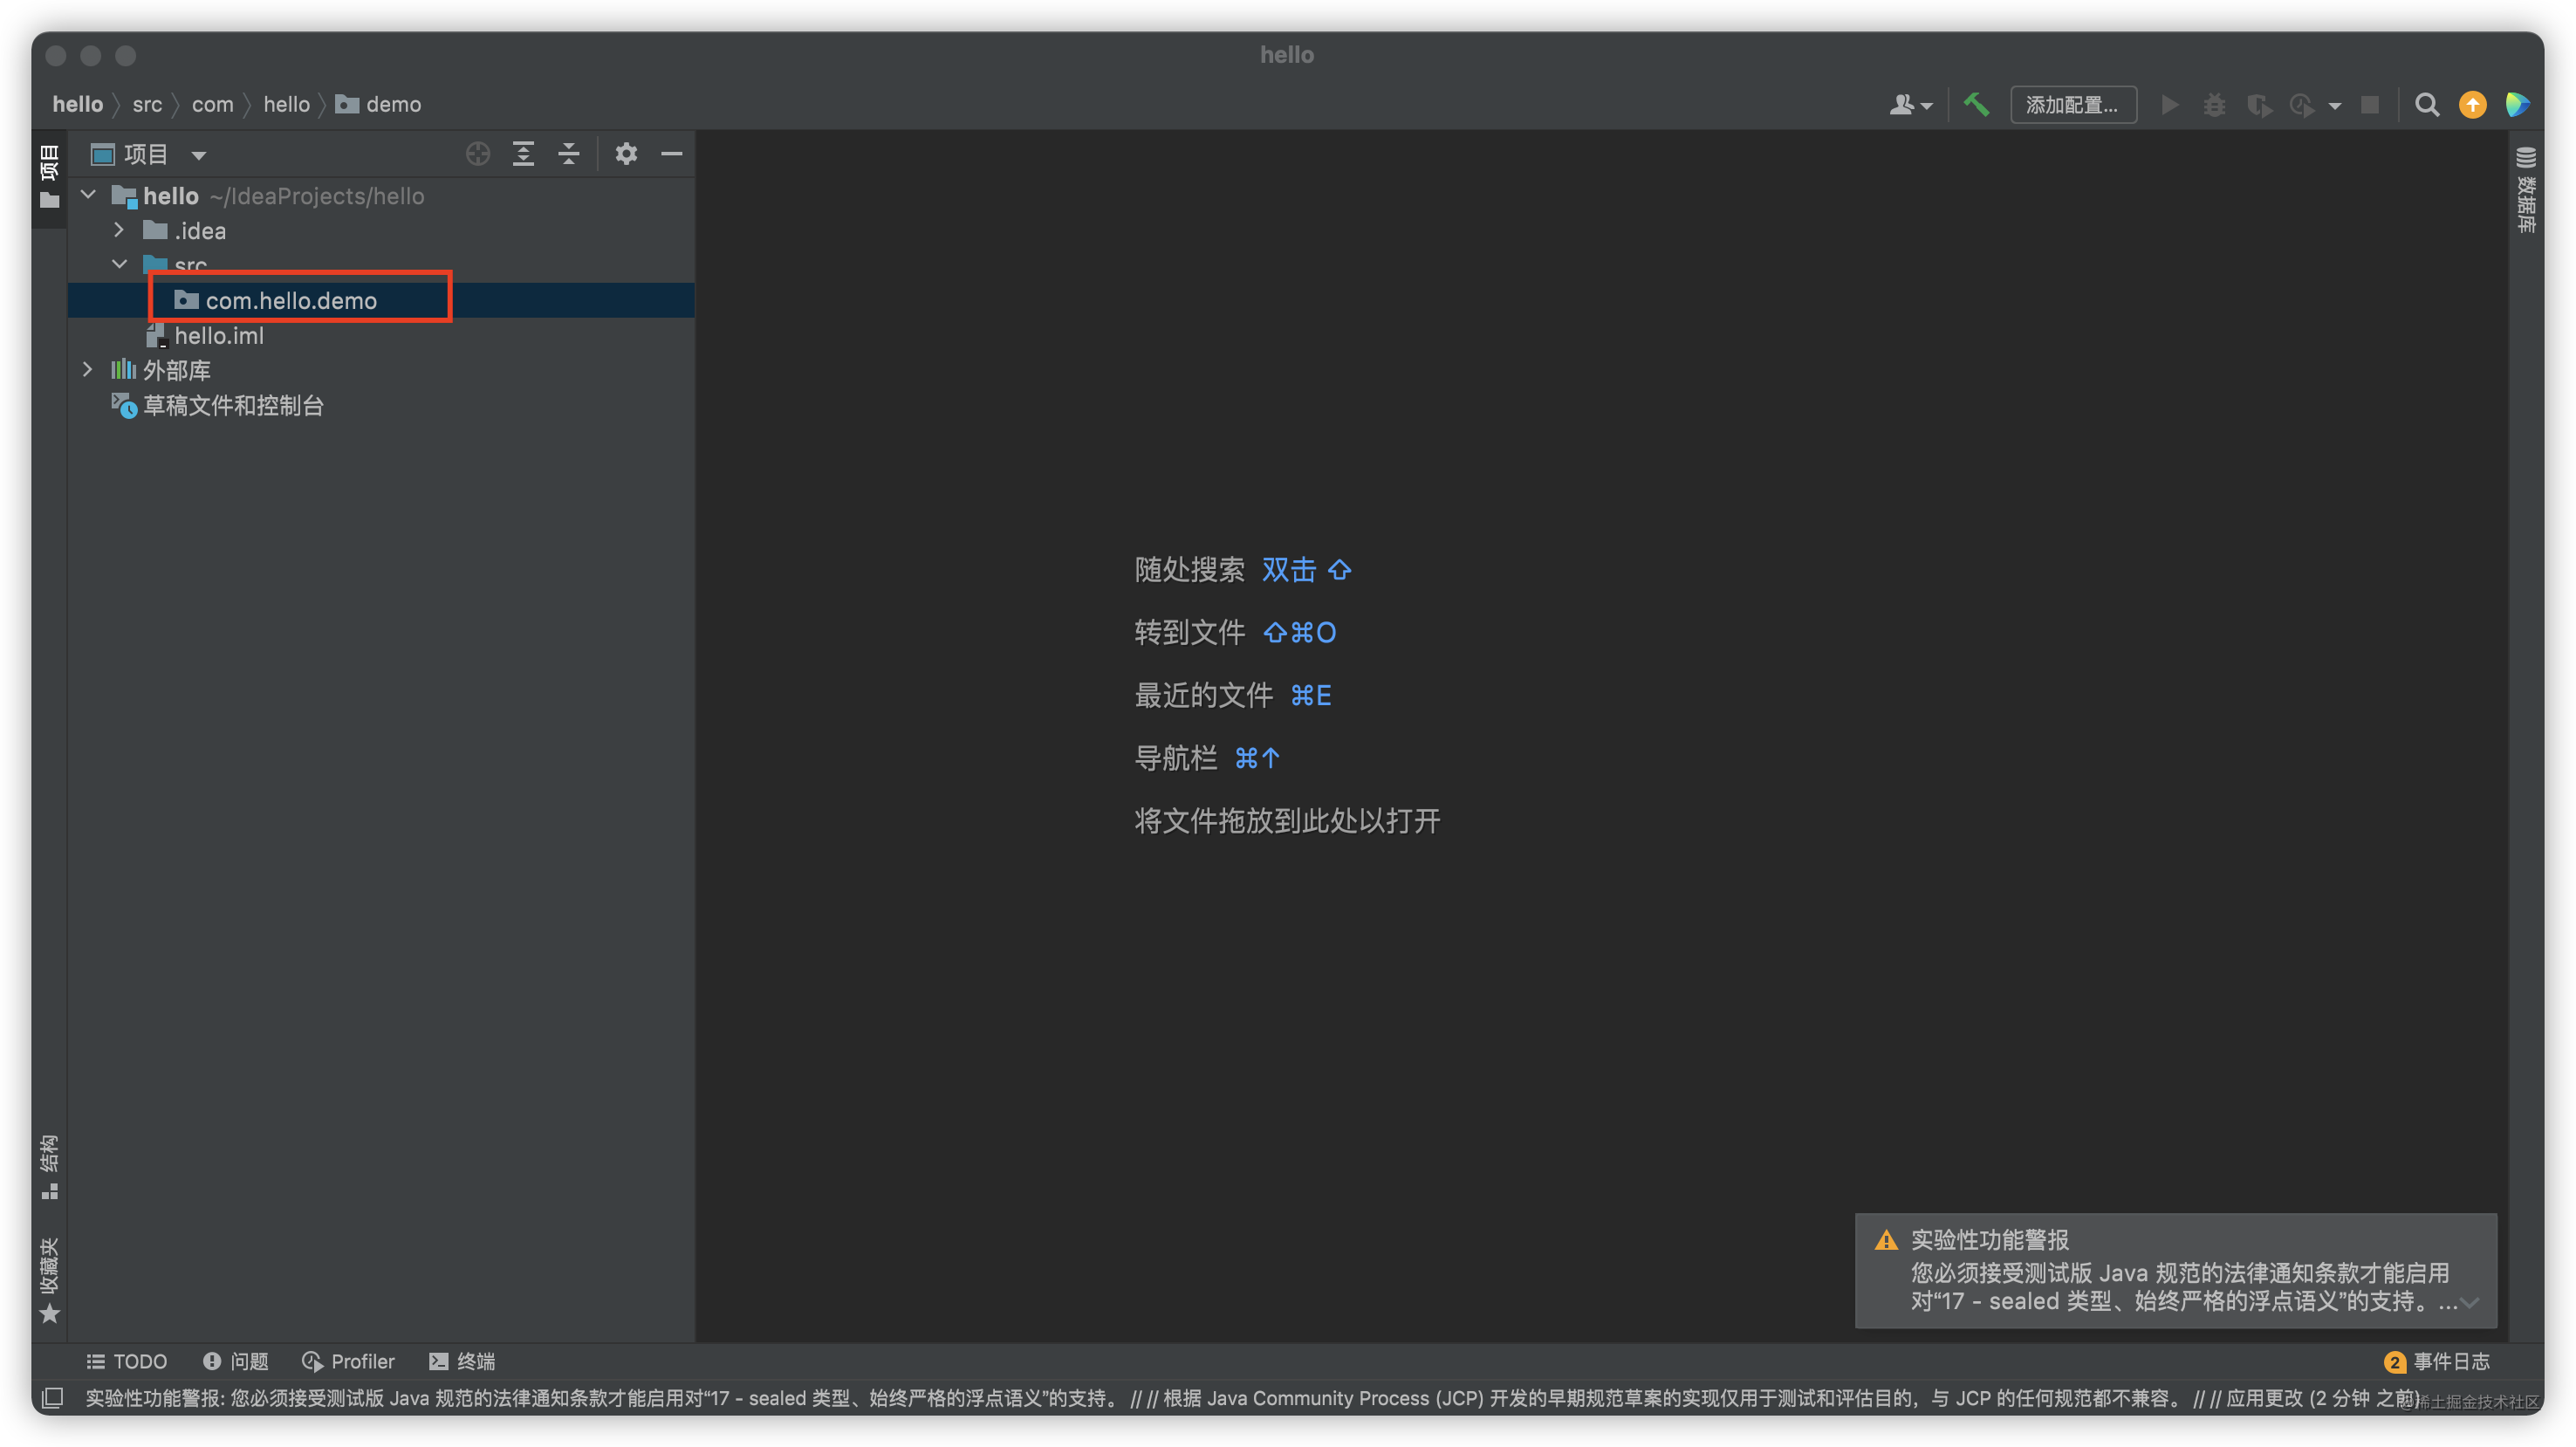This screenshot has height=1447, width=2576.
Task: Hide the project panel with minus icon
Action: (672, 154)
